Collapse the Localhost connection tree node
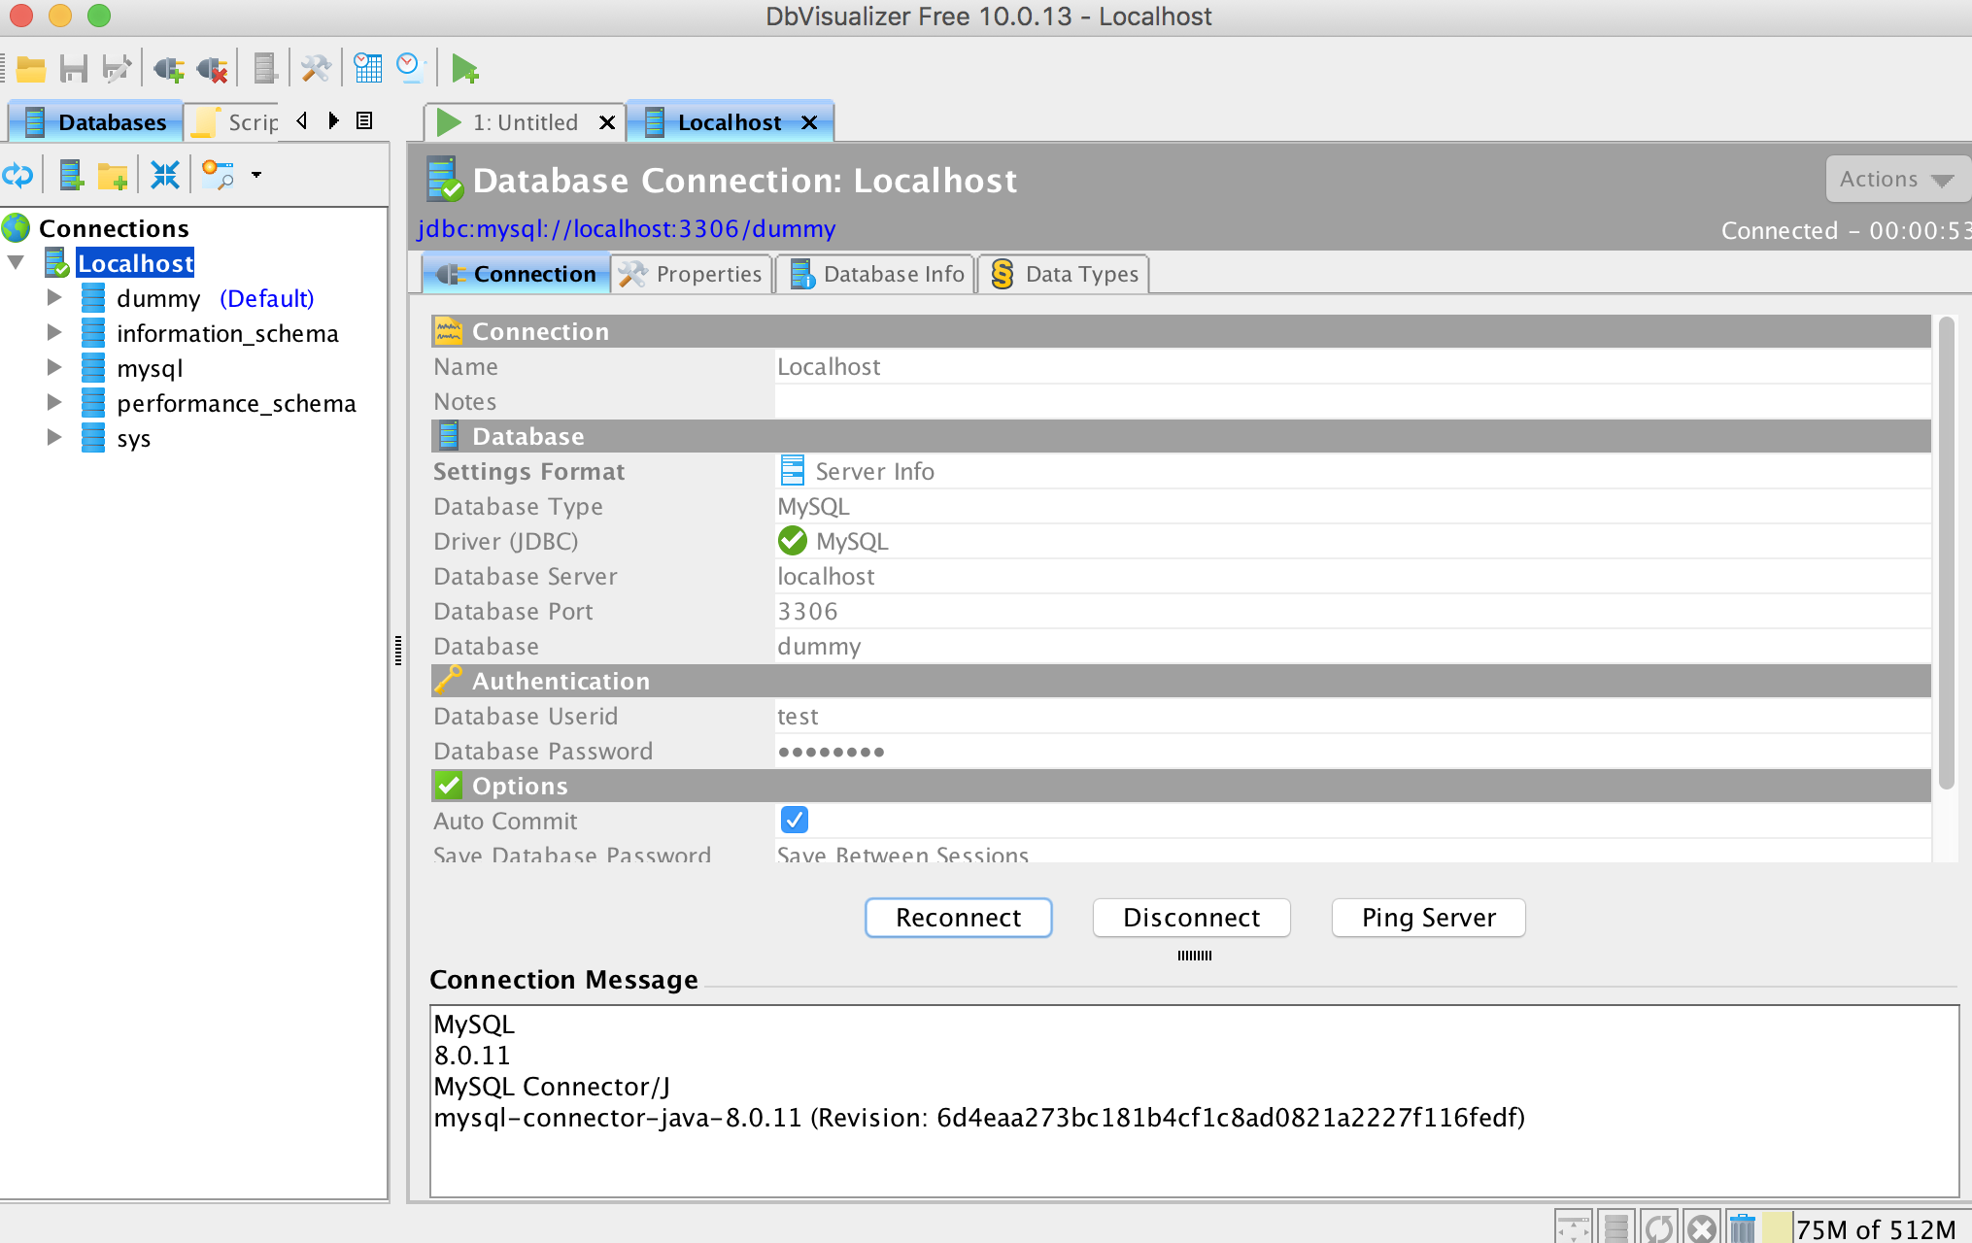Image resolution: width=1972 pixels, height=1243 pixels. click(17, 263)
